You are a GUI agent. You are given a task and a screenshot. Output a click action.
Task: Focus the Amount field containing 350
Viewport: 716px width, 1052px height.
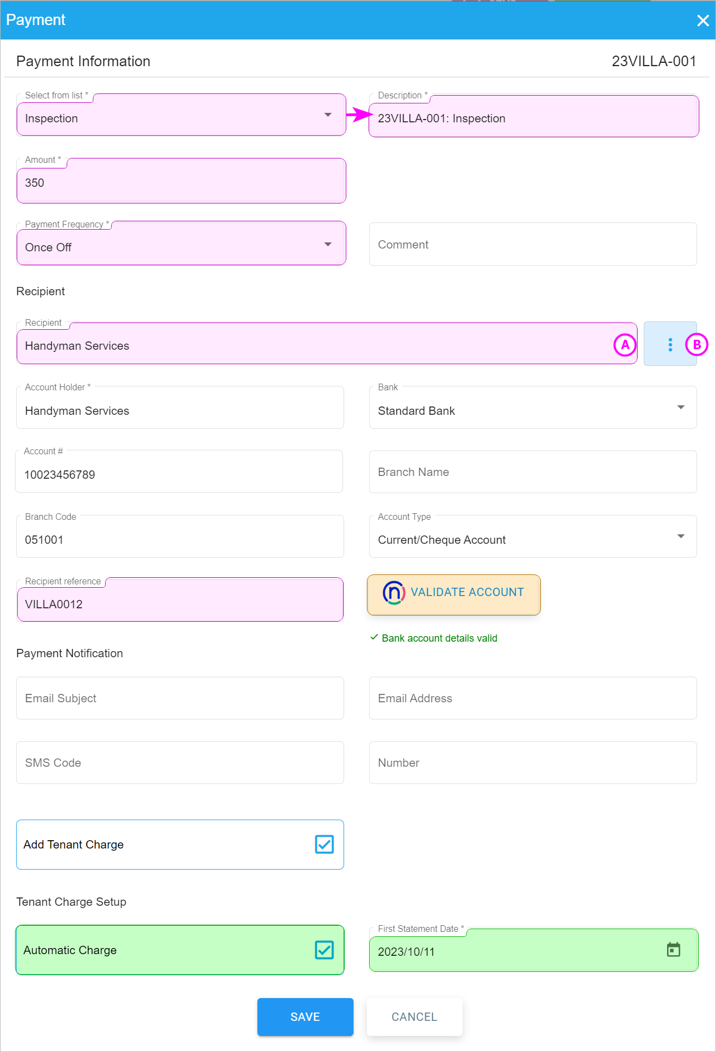(x=181, y=182)
